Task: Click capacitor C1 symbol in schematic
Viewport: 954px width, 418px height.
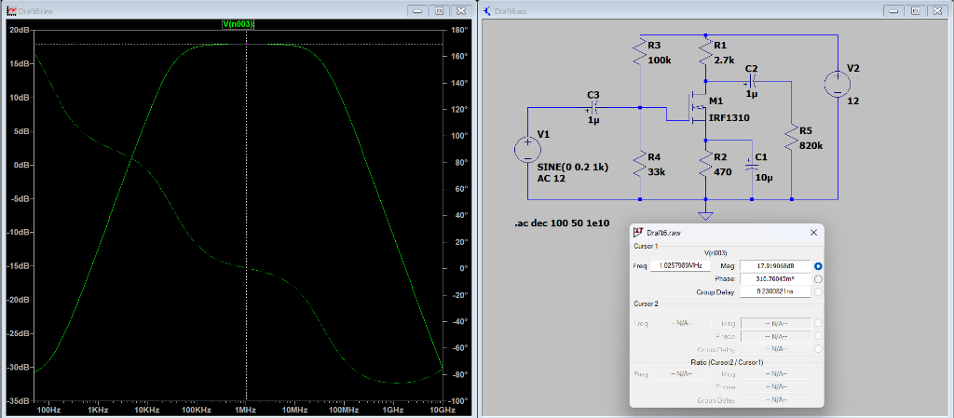Action: (751, 167)
